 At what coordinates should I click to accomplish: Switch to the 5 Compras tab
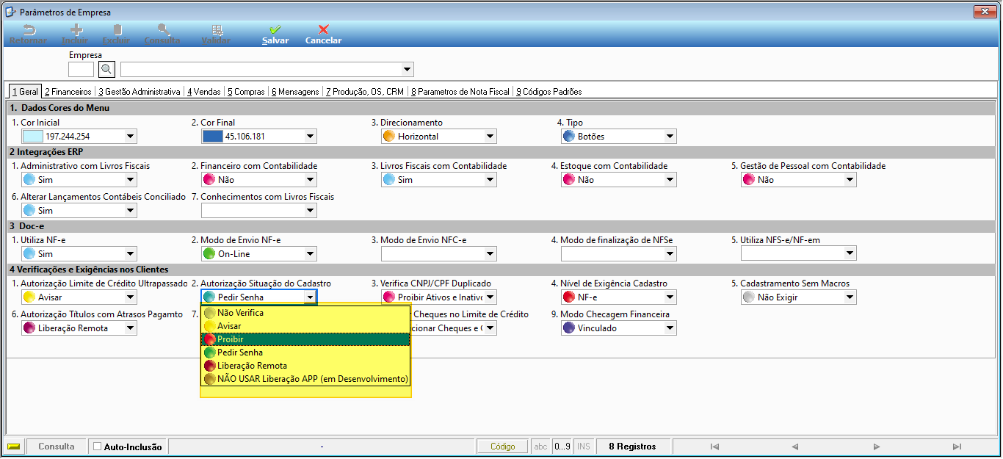pyautogui.click(x=246, y=92)
